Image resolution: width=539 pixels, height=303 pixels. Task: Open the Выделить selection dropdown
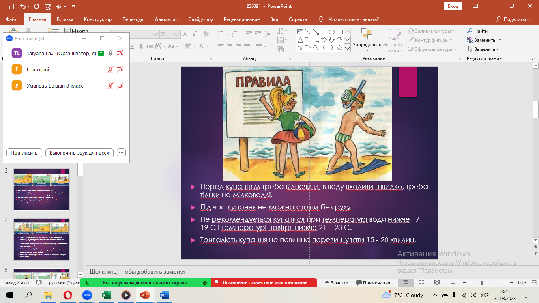tap(483, 49)
